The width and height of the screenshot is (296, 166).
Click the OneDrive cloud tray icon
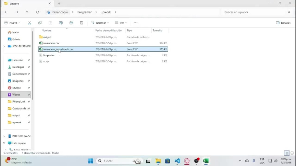click(x=247, y=161)
